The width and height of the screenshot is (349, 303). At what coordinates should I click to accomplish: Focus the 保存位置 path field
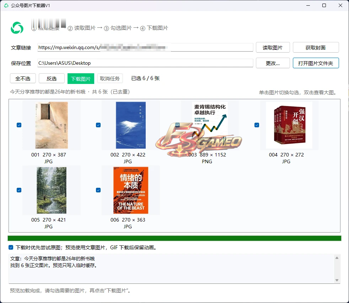[145, 63]
